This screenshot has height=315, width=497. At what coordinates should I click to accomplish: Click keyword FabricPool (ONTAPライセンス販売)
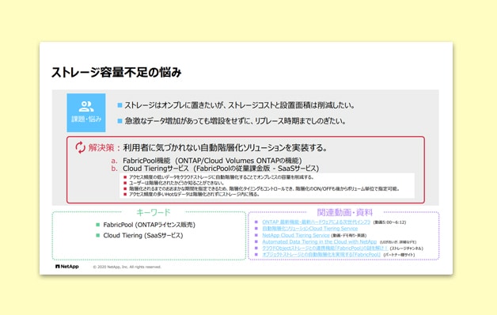click(149, 225)
